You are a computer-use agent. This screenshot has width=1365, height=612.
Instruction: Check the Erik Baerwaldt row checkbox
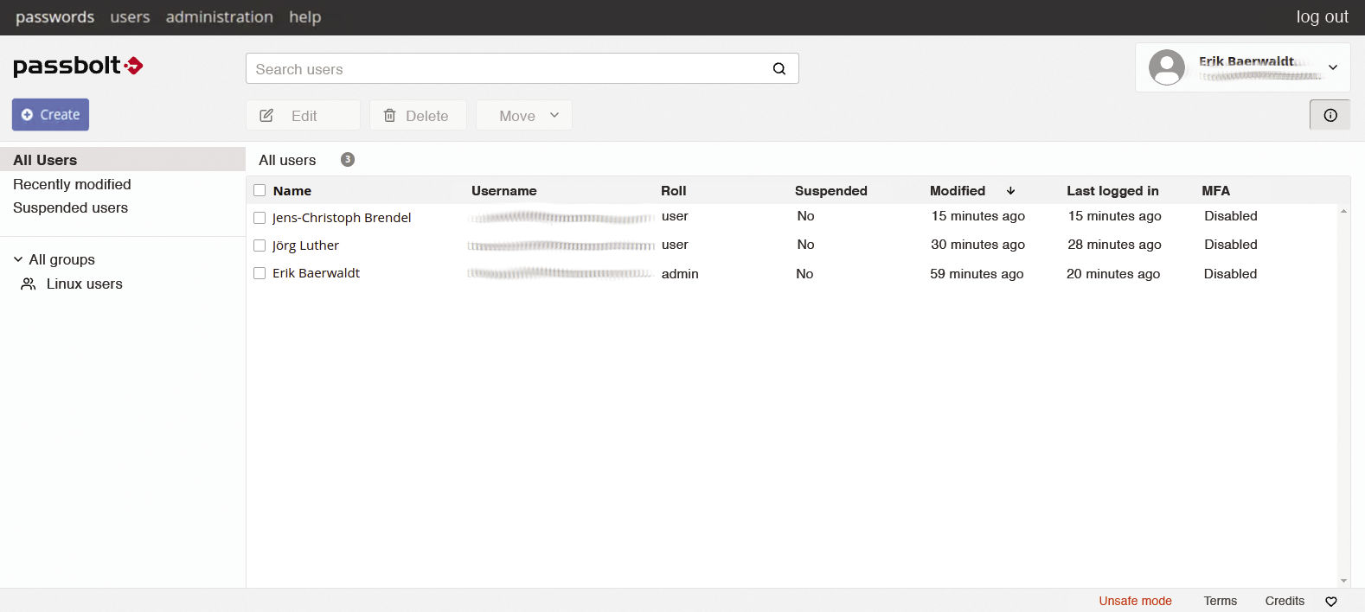[260, 273]
